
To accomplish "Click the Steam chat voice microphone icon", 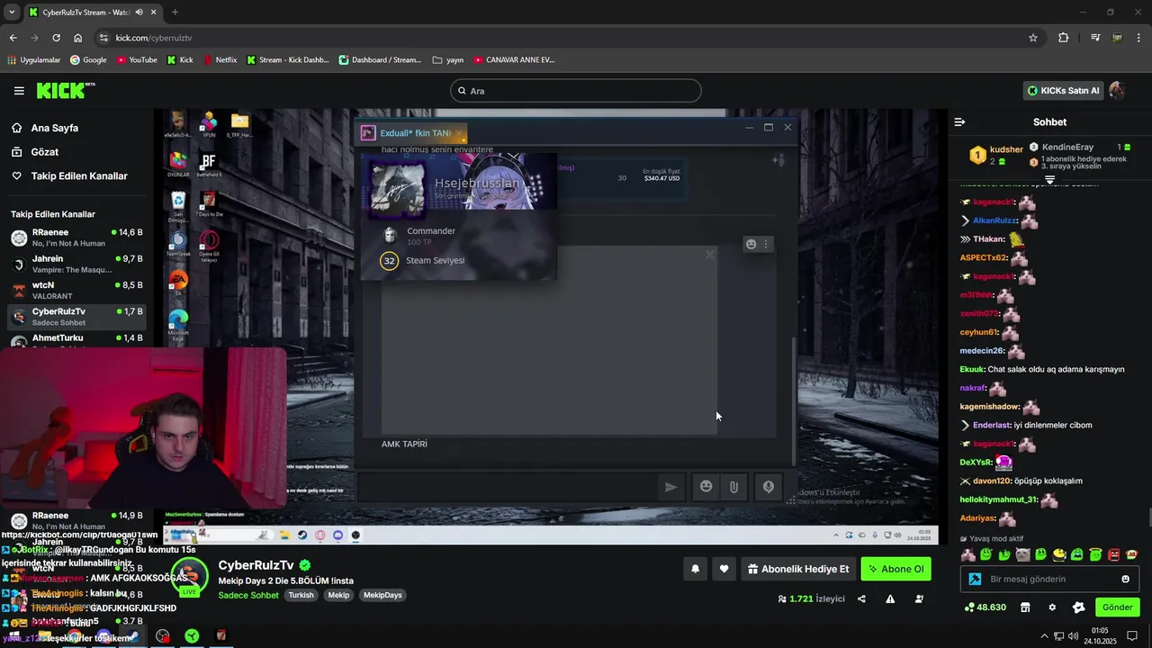I will pos(769,487).
